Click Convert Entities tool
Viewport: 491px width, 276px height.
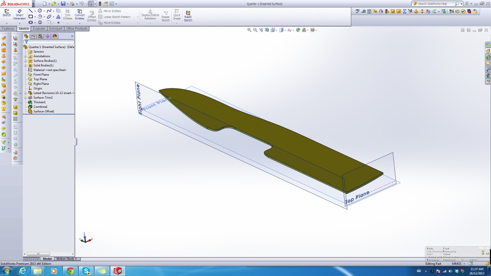click(x=80, y=14)
